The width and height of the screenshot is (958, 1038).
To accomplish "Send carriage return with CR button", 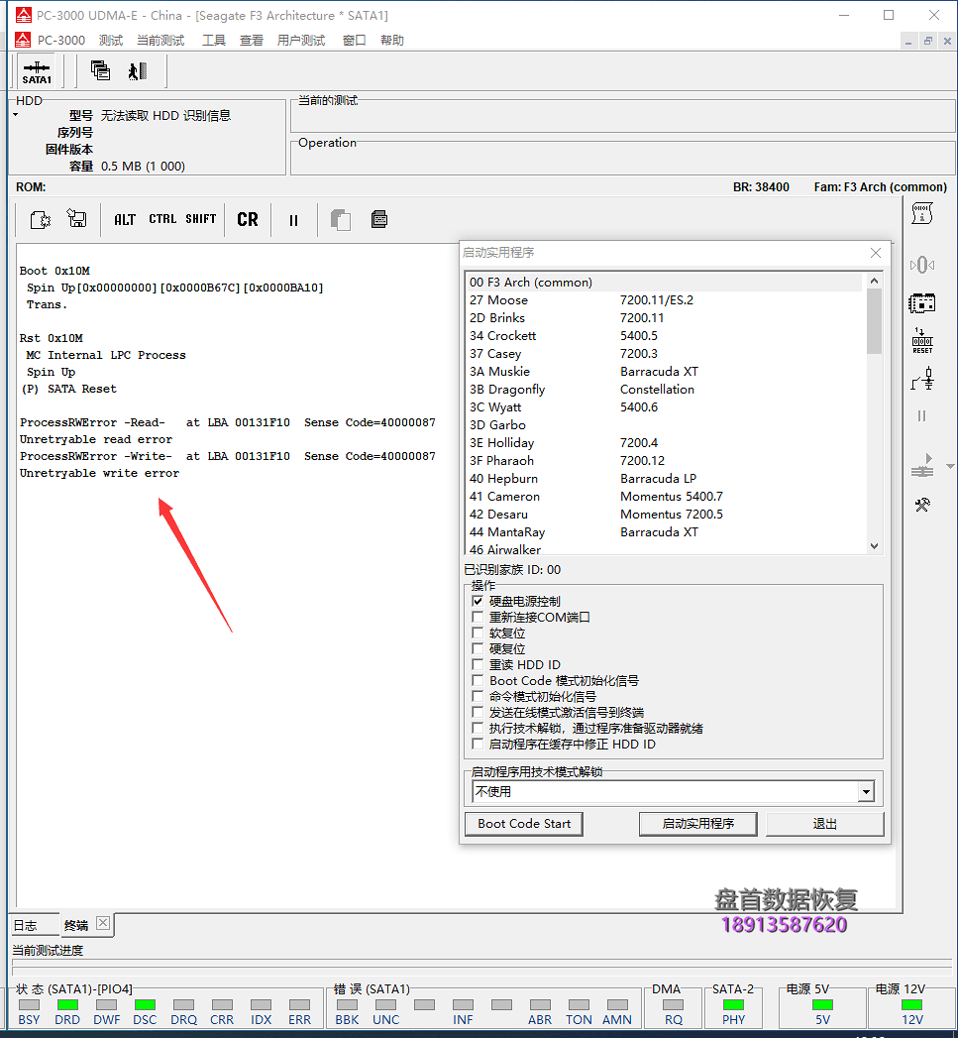I will point(248,219).
